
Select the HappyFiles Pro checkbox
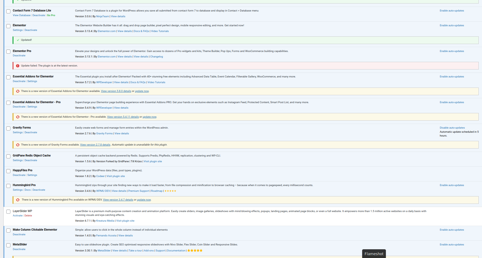coord(8,171)
